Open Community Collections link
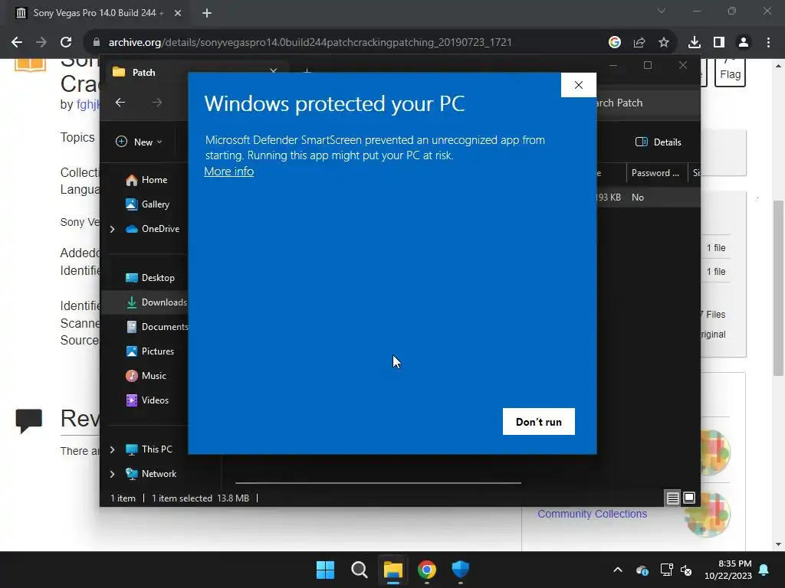Viewport: 785px width, 588px height. click(x=593, y=514)
